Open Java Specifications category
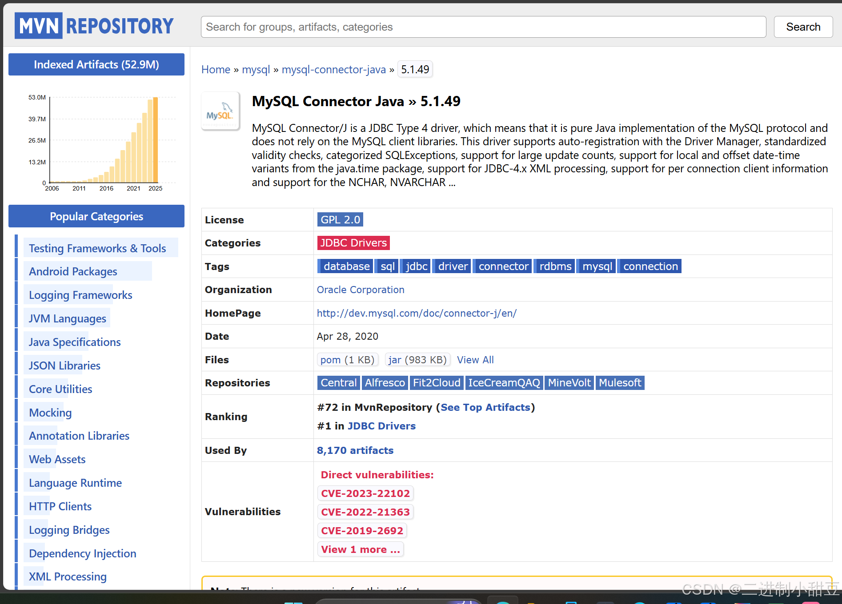Viewport: 842px width, 604px height. pos(75,342)
